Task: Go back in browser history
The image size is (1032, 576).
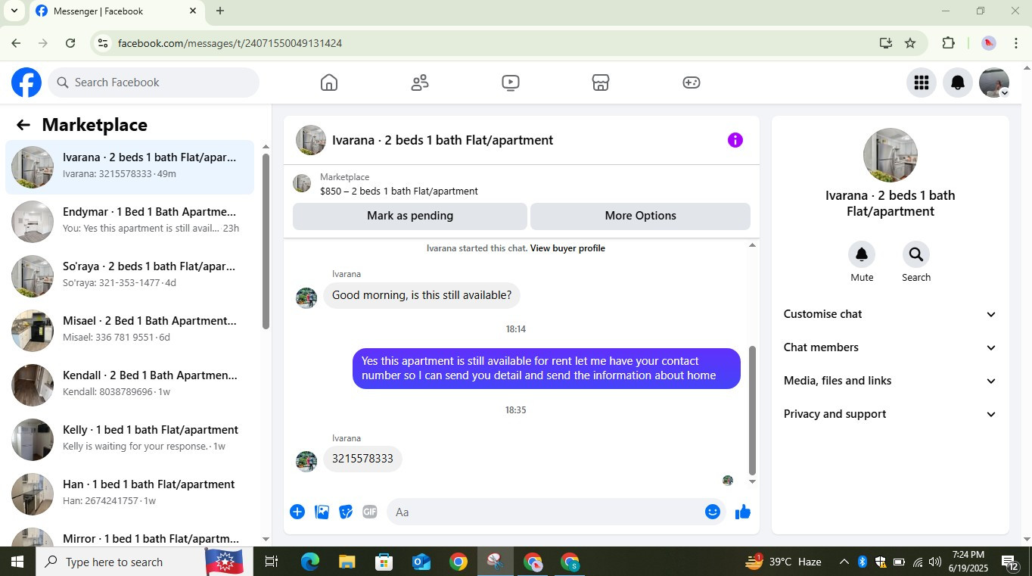Action: coord(16,43)
